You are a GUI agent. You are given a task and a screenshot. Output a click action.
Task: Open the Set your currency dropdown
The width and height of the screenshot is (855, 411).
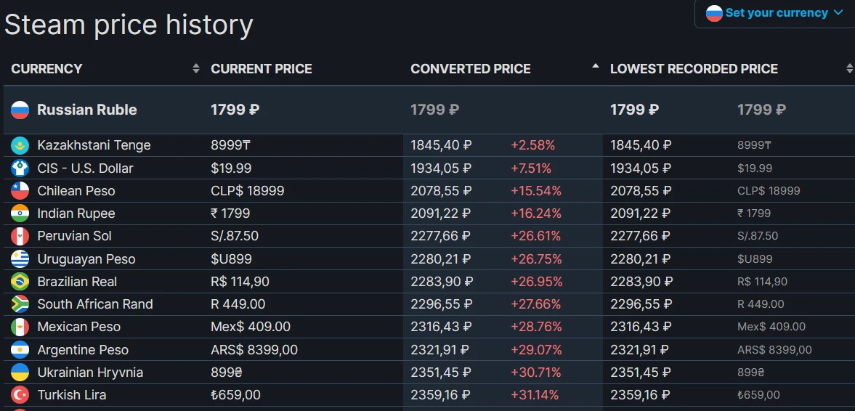775,13
